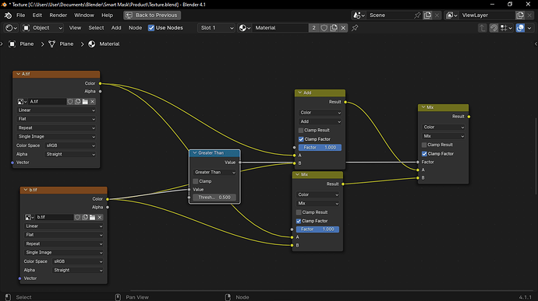The height and width of the screenshot is (301, 538).
Task: Click Plane object in breadcrumb
Action: coord(22,44)
